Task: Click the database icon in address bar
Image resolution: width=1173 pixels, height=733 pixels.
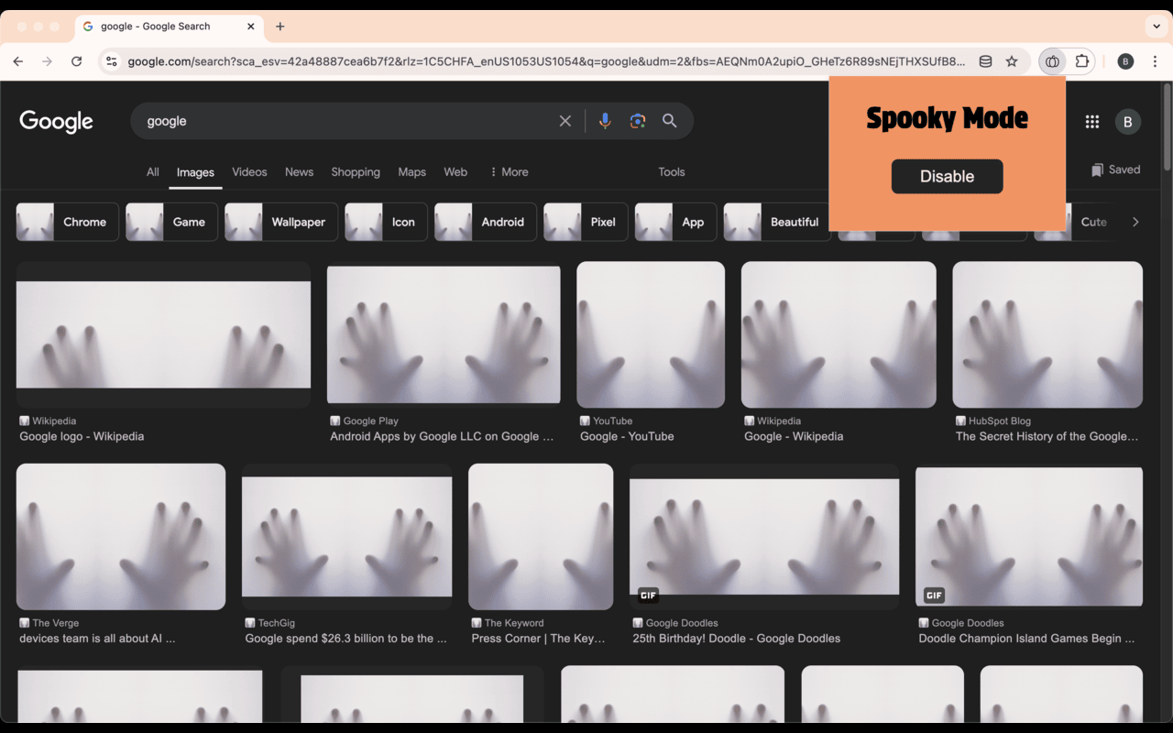Action: click(x=985, y=61)
